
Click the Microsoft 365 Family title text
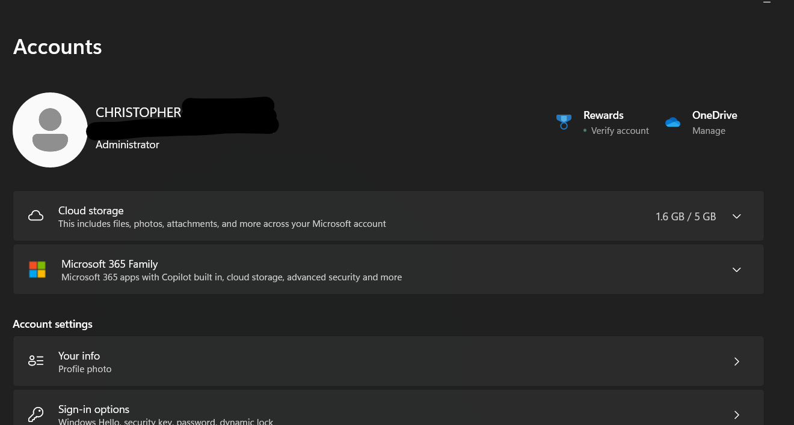[109, 264]
